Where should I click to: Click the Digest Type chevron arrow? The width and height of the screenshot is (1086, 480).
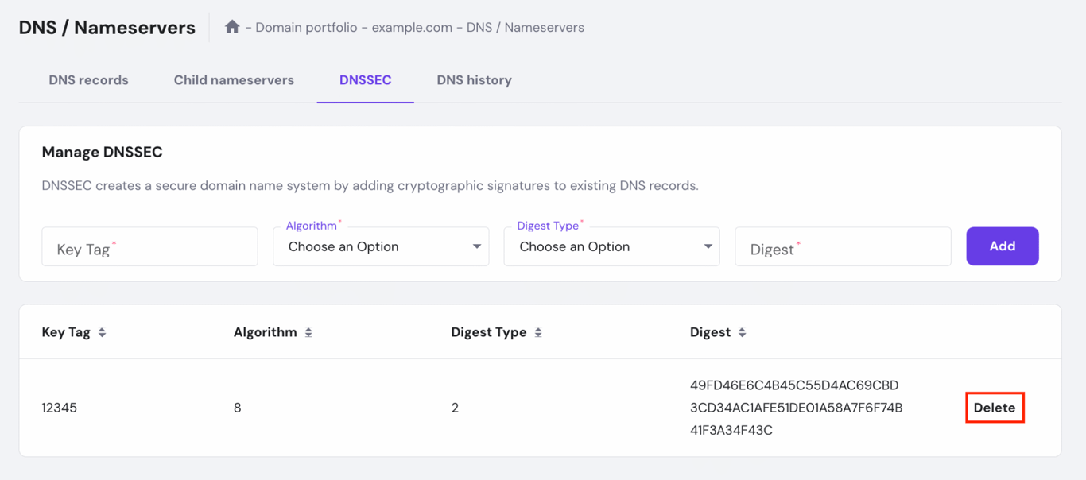tap(708, 246)
